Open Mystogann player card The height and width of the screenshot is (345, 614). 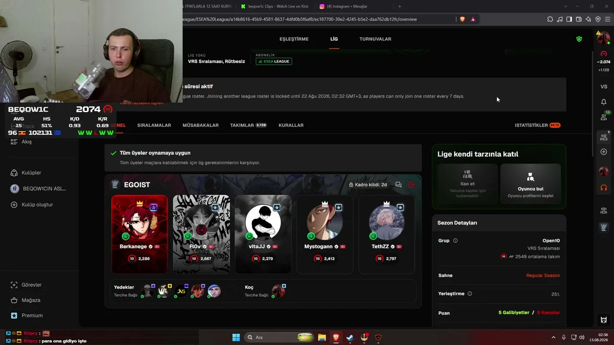tap(325, 234)
